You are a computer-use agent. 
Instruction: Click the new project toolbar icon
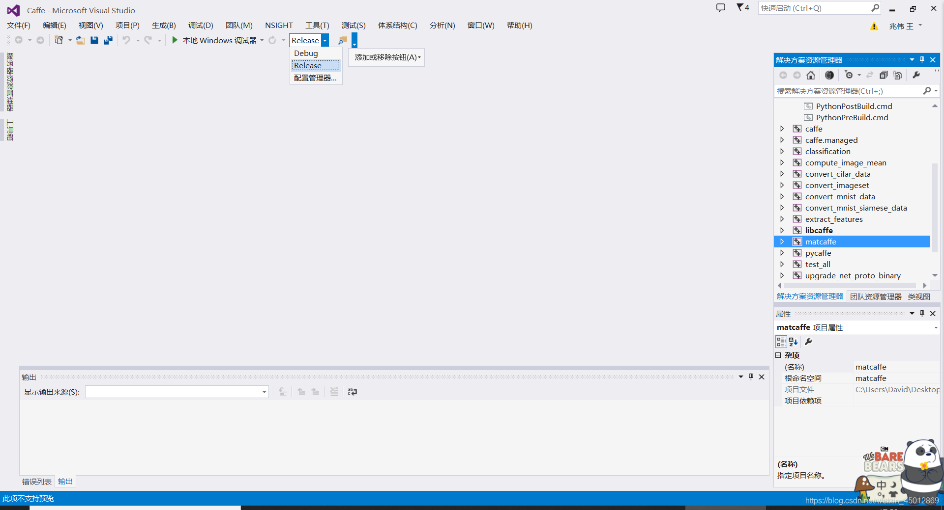[x=59, y=40]
